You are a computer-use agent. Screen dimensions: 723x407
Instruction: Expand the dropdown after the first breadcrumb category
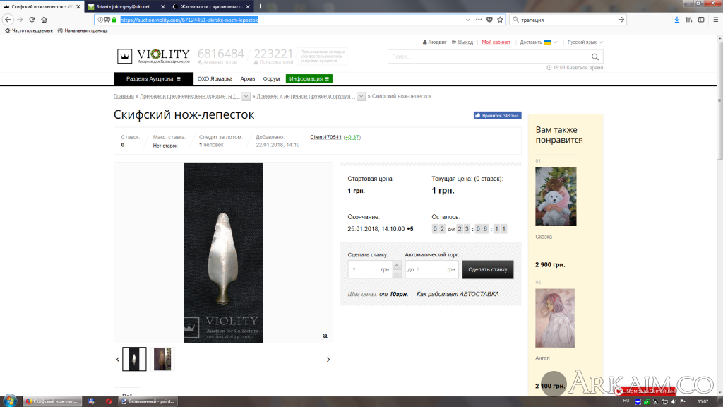click(x=246, y=96)
